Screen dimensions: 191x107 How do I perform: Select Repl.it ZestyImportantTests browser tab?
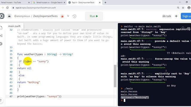(83, 2)
